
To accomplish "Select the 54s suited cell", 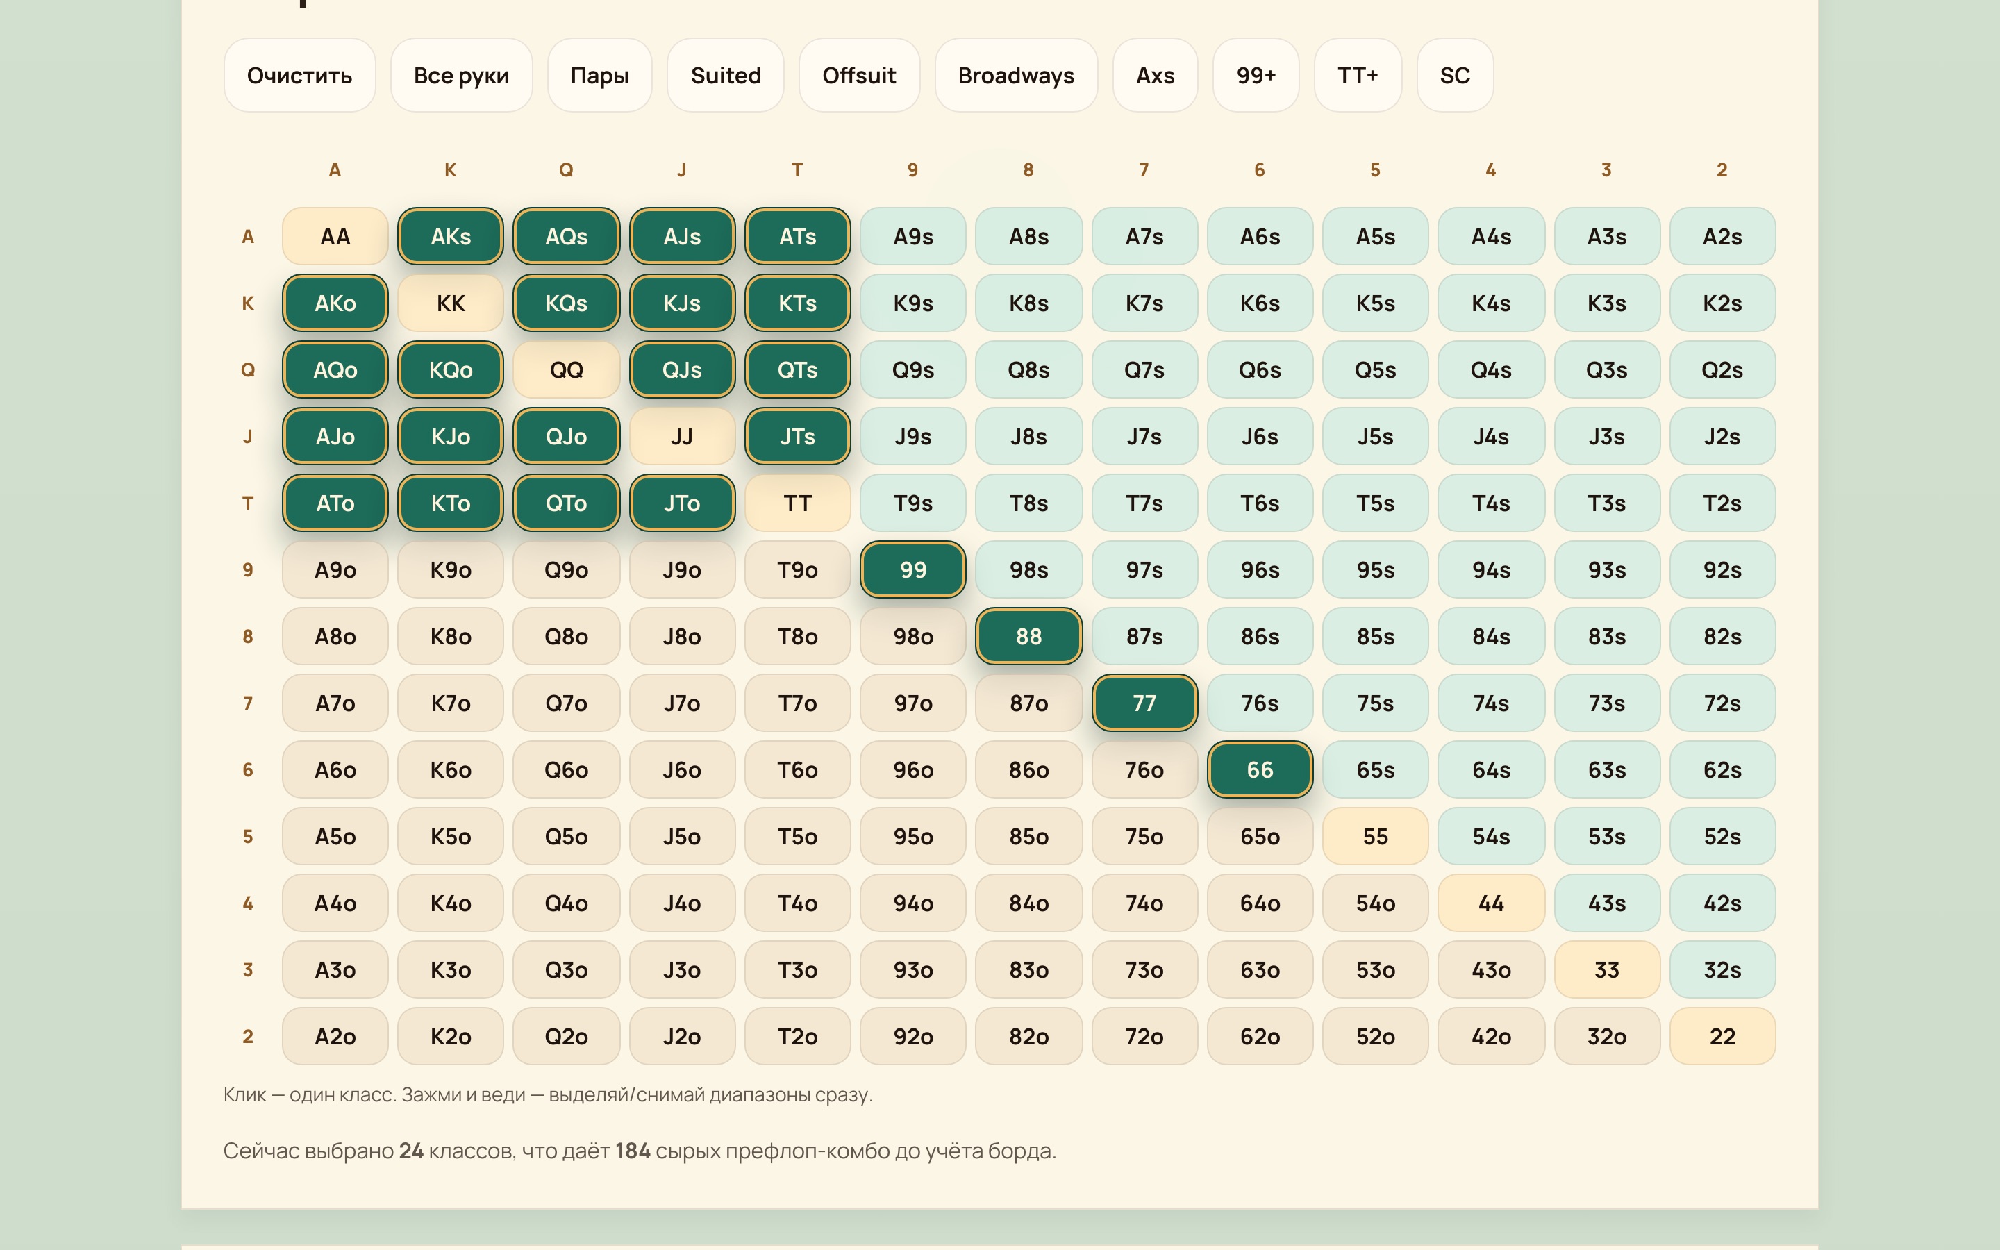I will point(1490,836).
